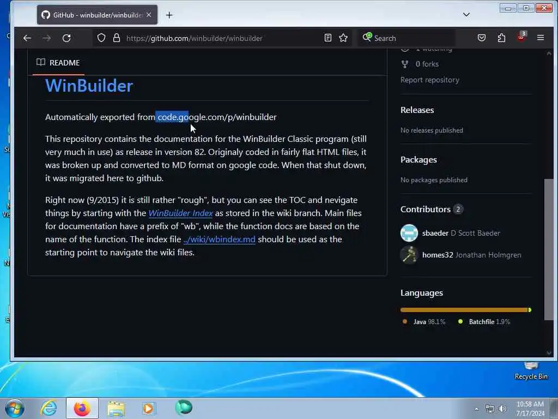This screenshot has height=419, width=558.
Task: Click the green Batchfile color dot
Action: click(460, 321)
